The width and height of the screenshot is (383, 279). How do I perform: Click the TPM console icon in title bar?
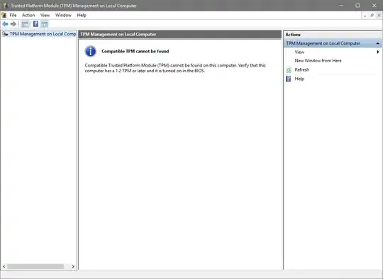6,6
